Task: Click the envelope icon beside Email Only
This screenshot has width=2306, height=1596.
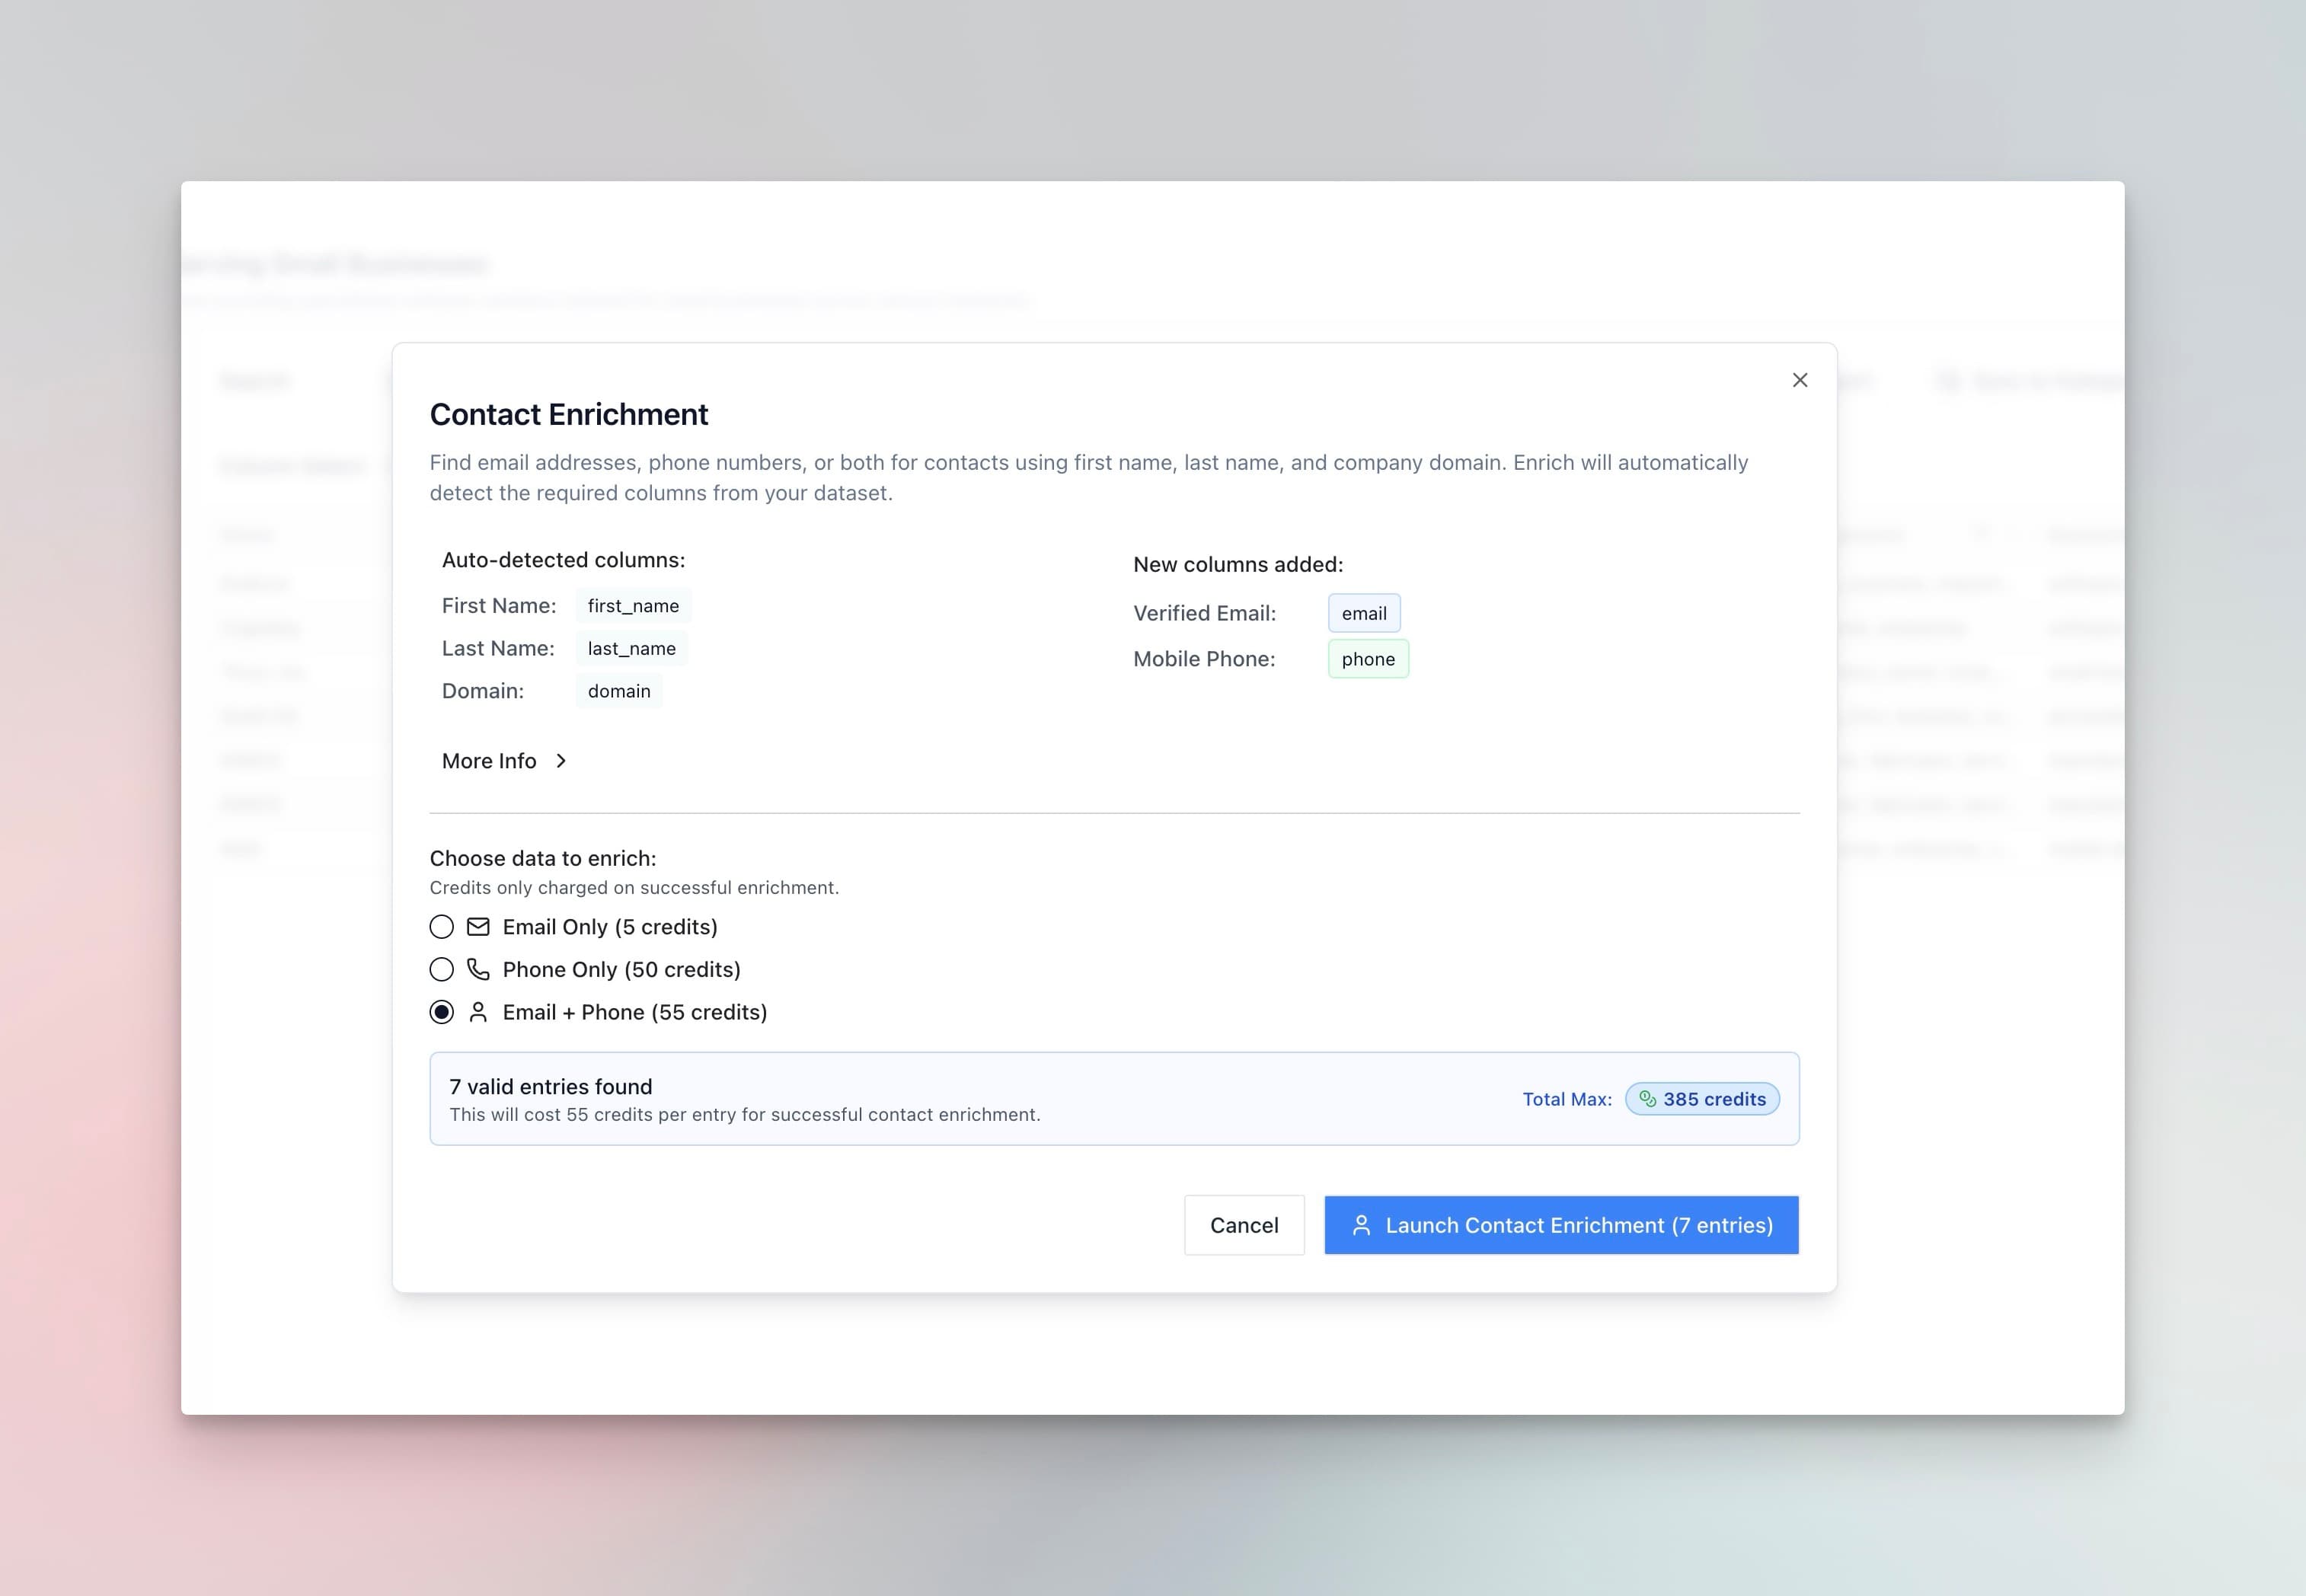Action: click(x=477, y=926)
